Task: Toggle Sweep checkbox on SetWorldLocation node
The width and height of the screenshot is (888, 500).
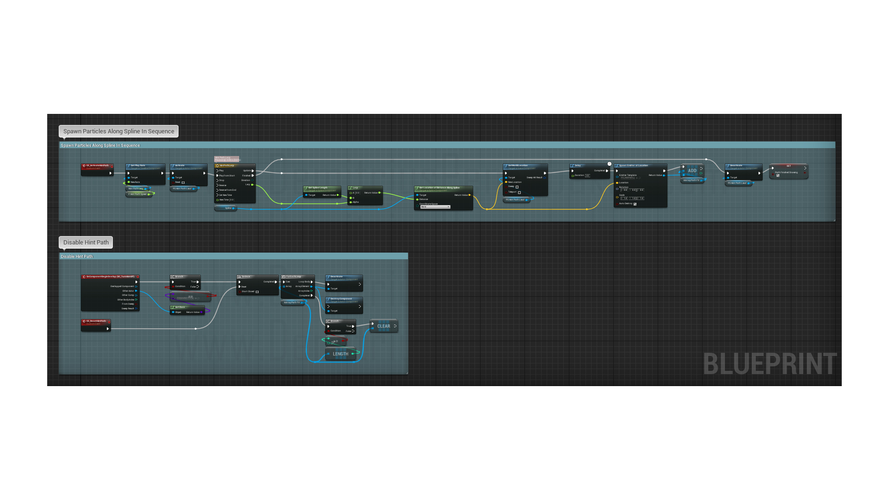Action: click(x=517, y=187)
